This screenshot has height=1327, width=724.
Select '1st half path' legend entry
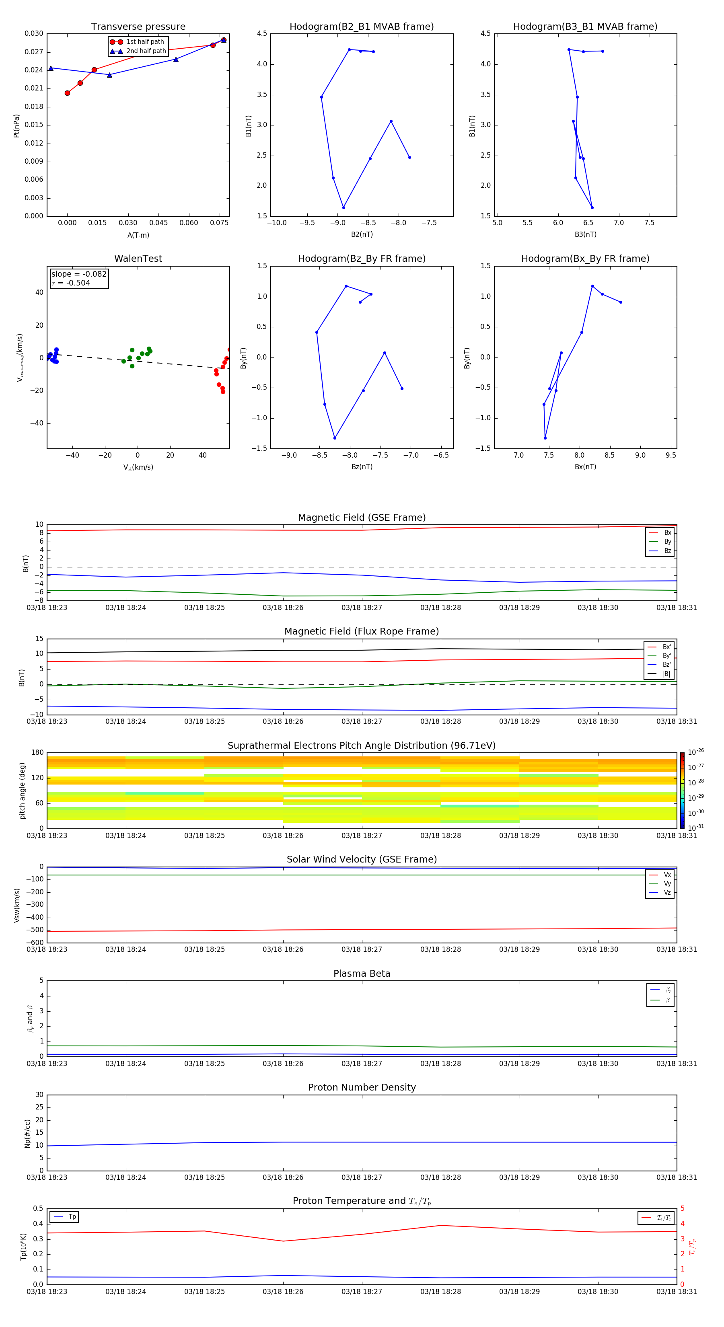coord(138,42)
